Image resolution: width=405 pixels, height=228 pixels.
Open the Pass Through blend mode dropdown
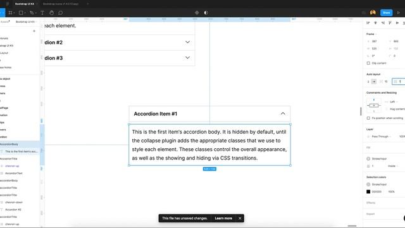381,137
